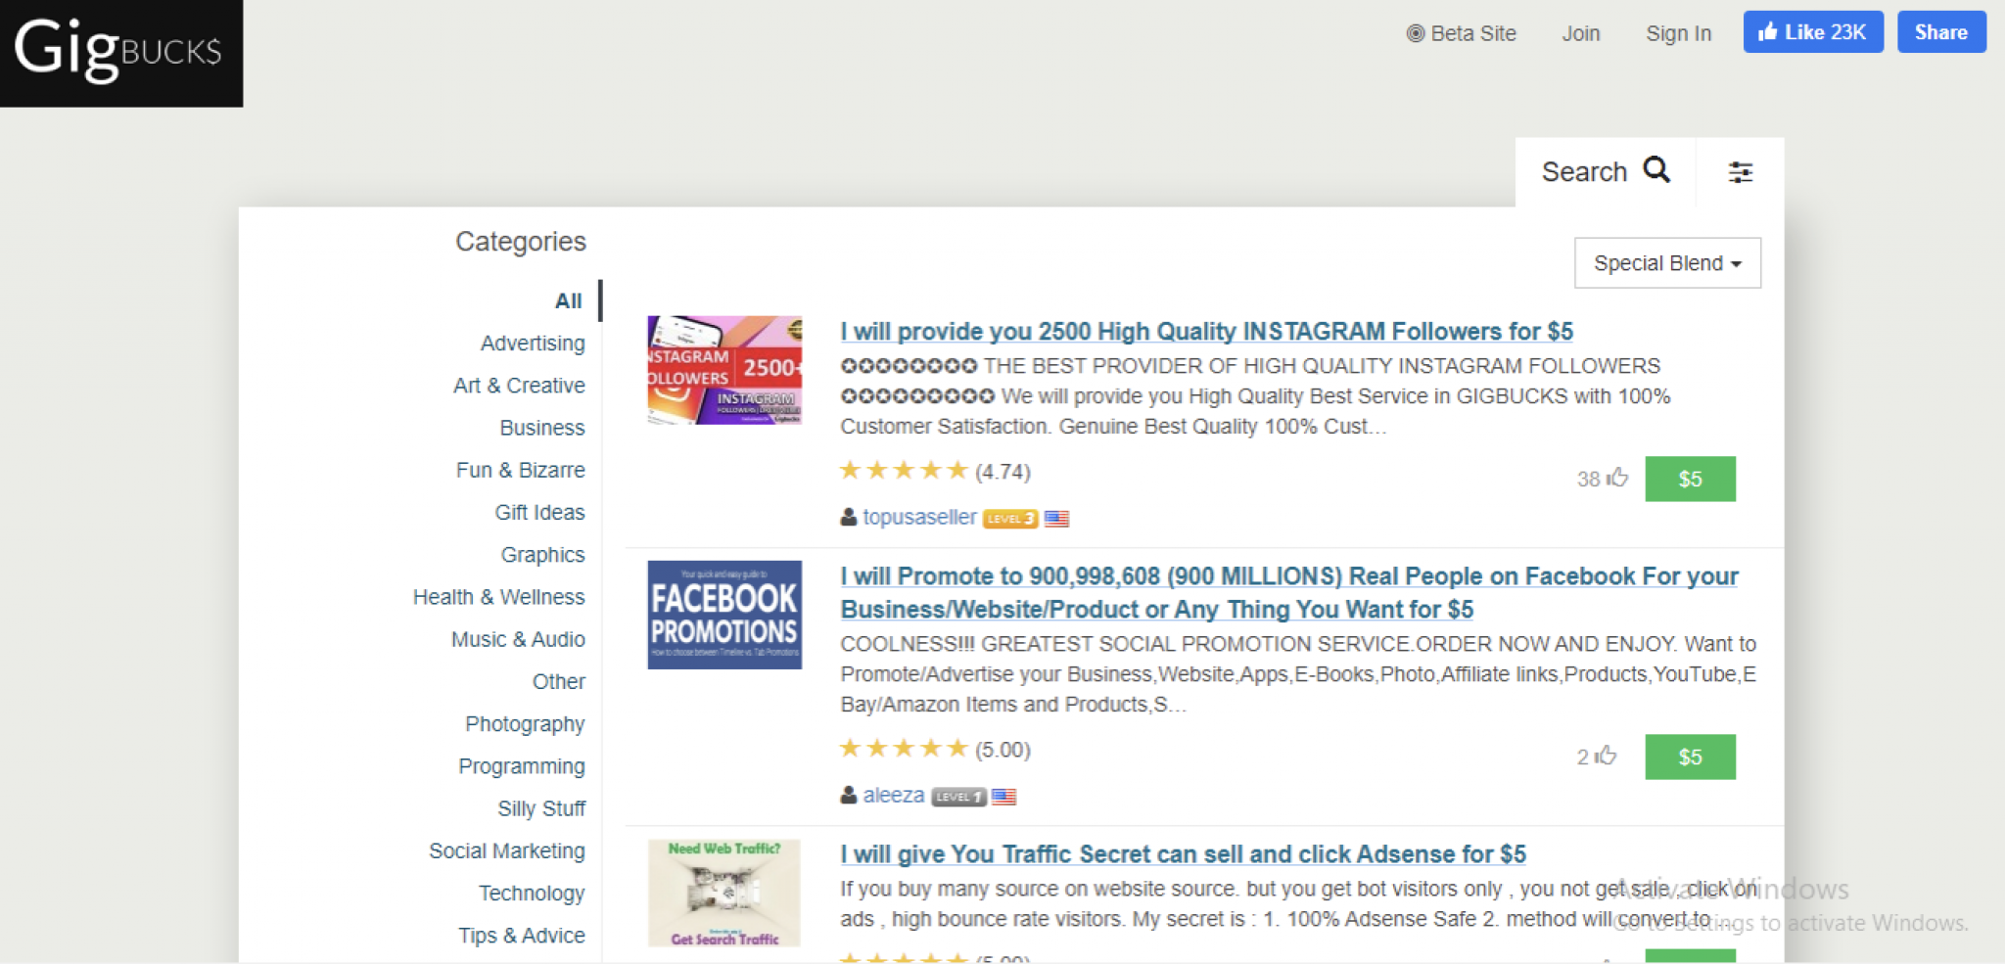Select the Photography category
Image resolution: width=2005 pixels, height=964 pixels.
[525, 723]
